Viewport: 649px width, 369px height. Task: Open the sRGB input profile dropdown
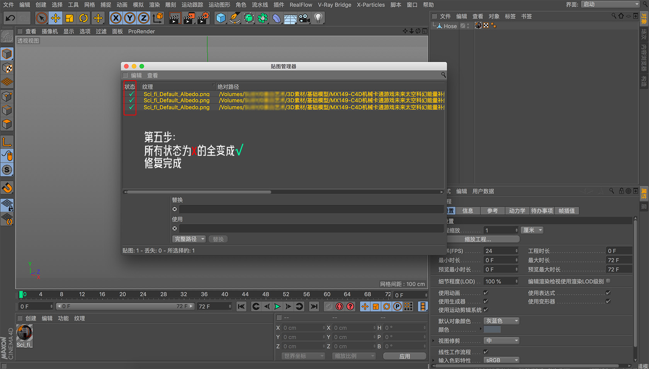point(501,360)
